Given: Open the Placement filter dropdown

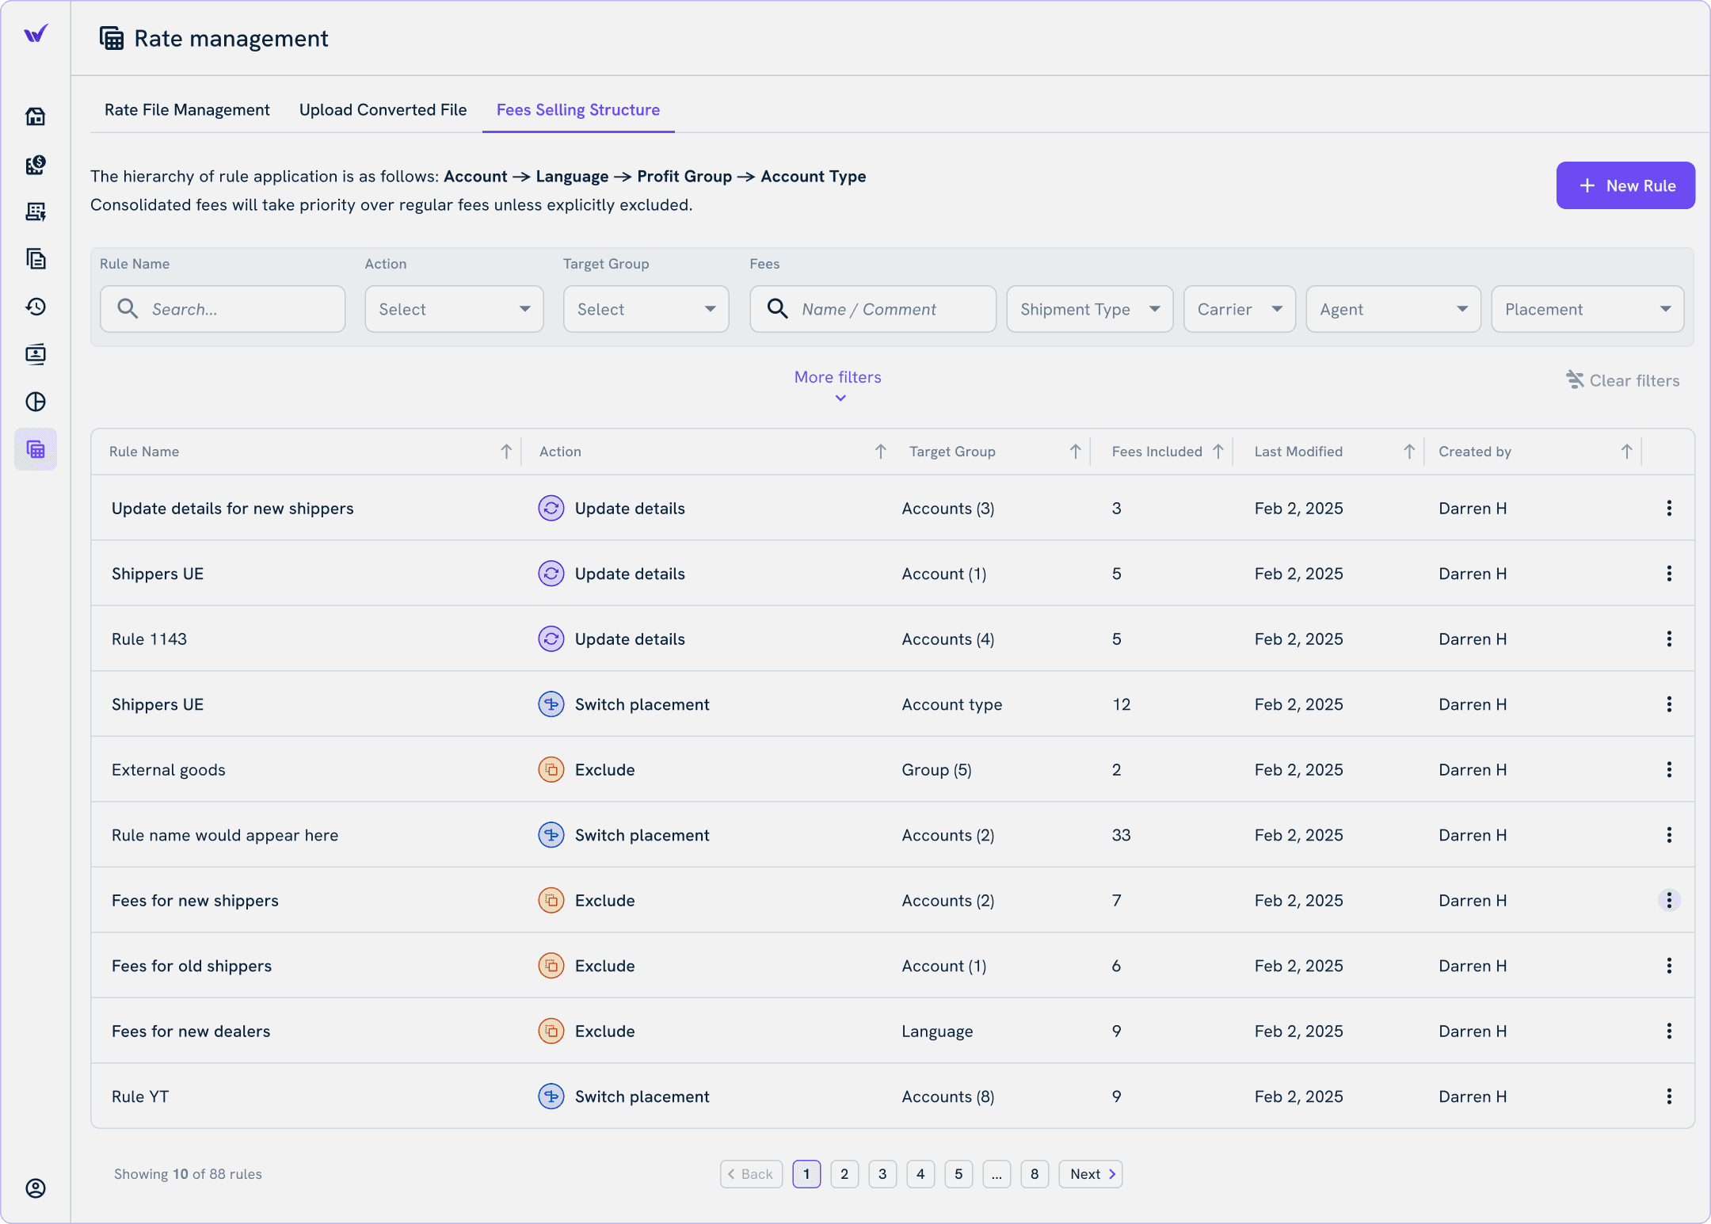Looking at the screenshot, I should (x=1587, y=309).
